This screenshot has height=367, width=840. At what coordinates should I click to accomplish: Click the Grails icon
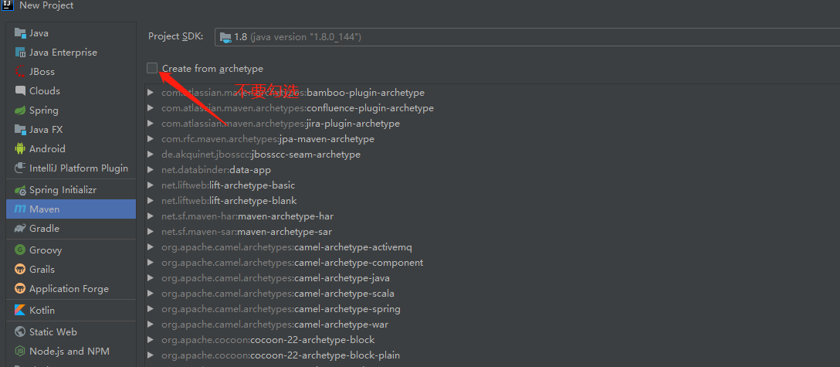click(x=20, y=270)
